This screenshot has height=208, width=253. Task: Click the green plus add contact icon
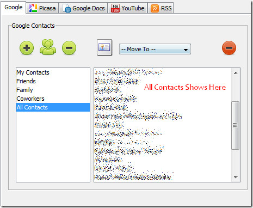pyautogui.click(x=27, y=48)
